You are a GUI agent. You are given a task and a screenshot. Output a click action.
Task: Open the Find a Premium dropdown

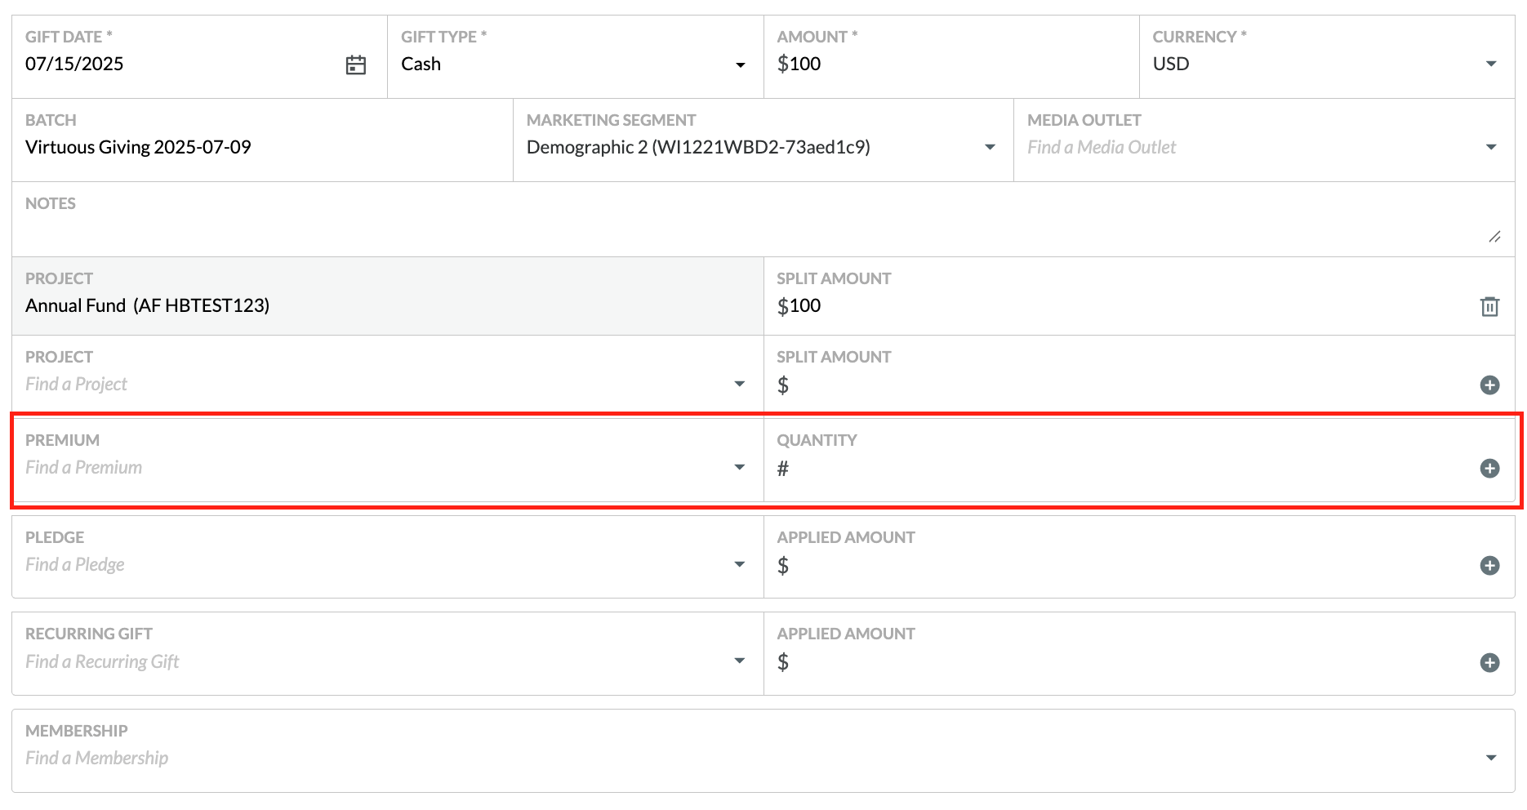point(739,467)
